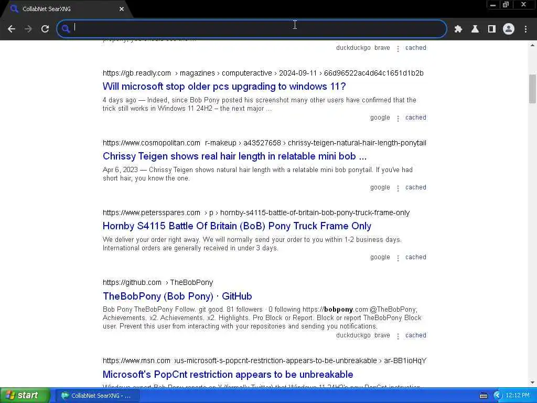The image size is (537, 403).
Task: Click 'brave' label under TheBobPony result
Action: (x=382, y=335)
